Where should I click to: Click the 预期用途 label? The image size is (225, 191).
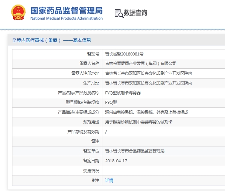point(91,122)
